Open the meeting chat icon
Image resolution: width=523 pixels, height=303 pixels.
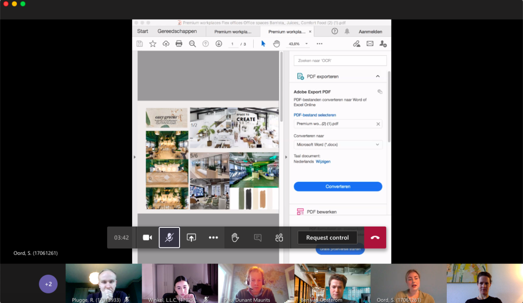(x=258, y=237)
